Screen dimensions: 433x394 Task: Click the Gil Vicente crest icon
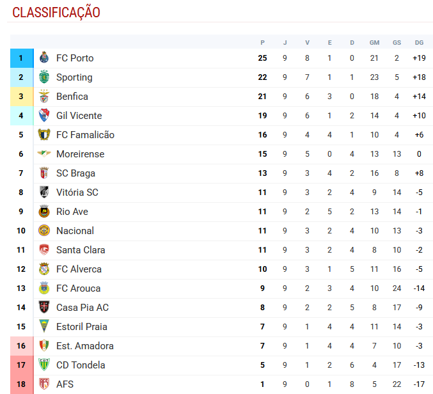(44, 116)
